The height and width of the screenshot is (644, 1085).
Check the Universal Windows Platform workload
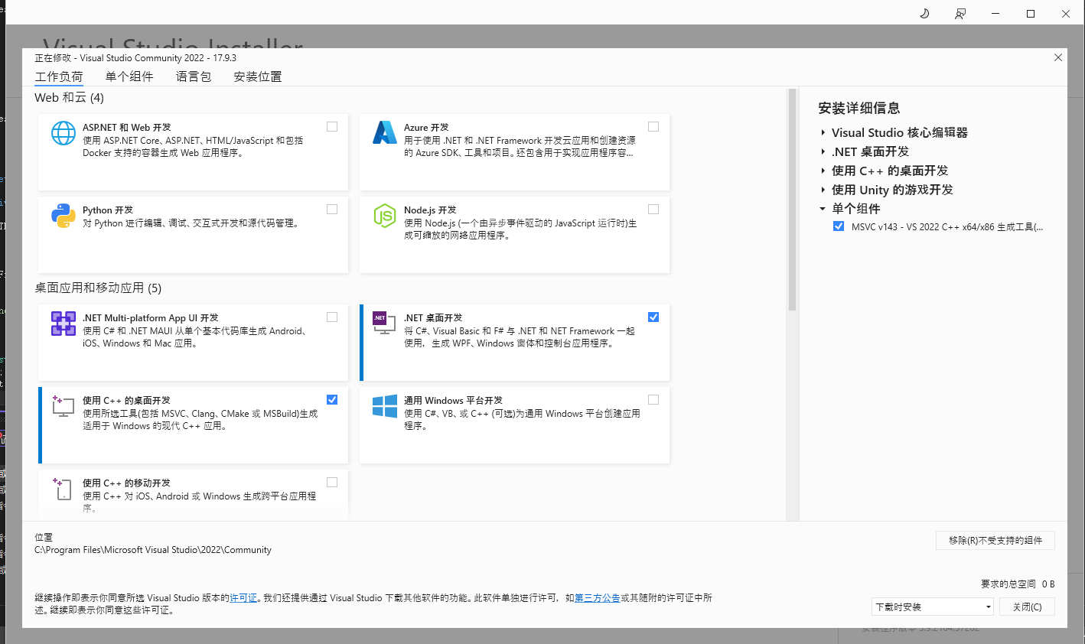[x=653, y=400]
